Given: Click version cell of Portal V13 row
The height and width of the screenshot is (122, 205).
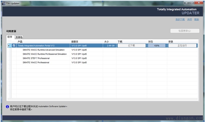Looking at the screenshot, I should pos(86,46).
